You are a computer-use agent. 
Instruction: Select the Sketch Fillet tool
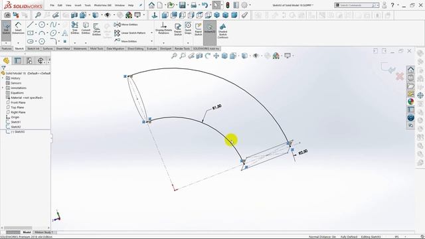click(x=53, y=41)
